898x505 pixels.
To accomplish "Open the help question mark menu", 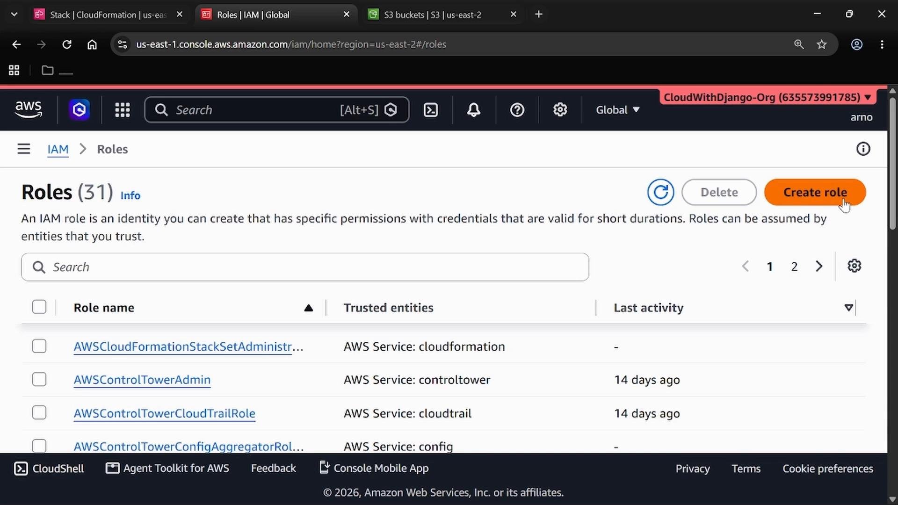I will click(517, 110).
